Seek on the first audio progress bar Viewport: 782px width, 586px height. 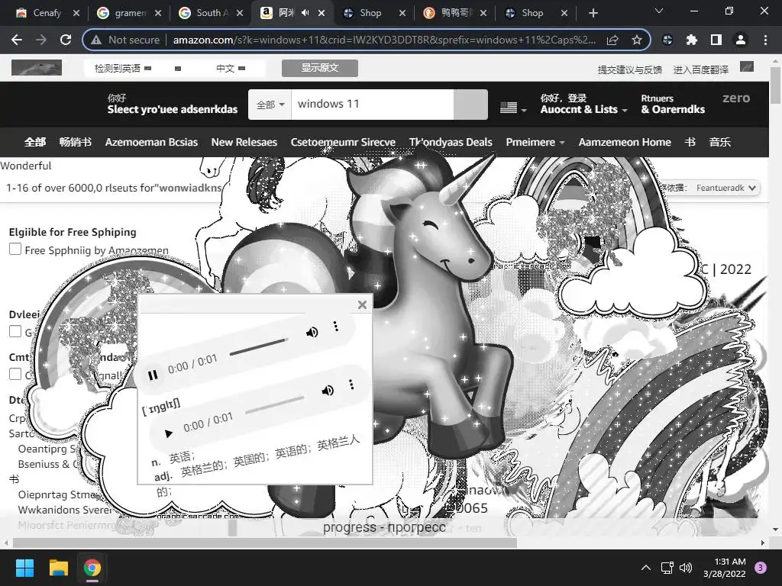tap(259, 347)
